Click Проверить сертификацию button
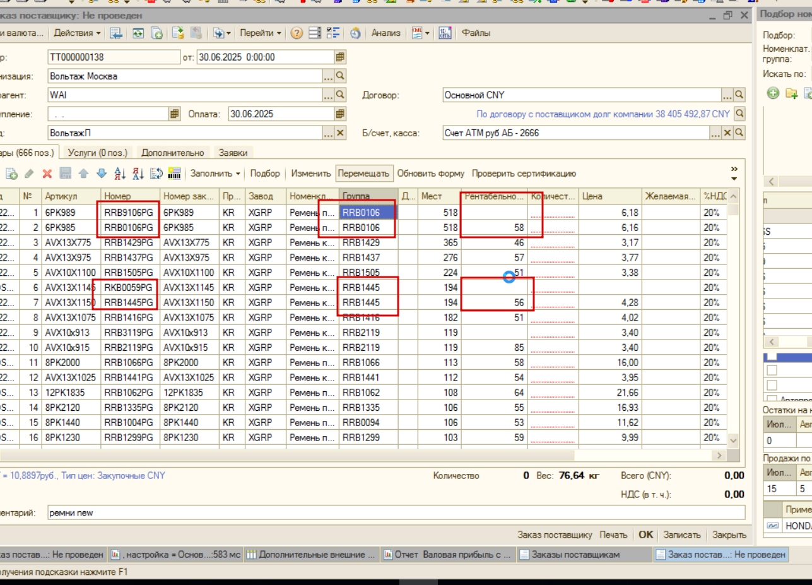Image resolution: width=812 pixels, height=585 pixels. click(524, 174)
